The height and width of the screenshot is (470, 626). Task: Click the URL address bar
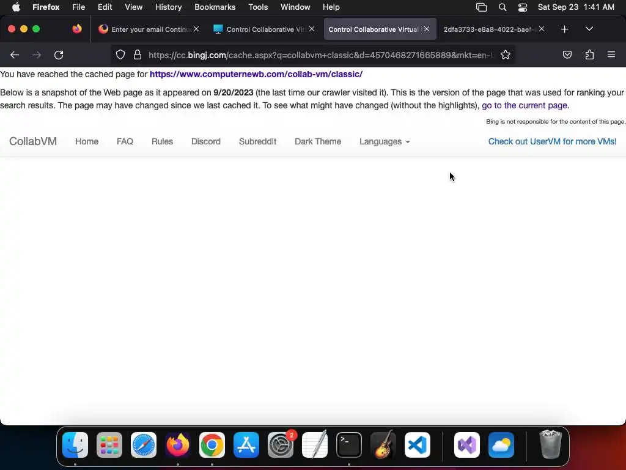[320, 55]
